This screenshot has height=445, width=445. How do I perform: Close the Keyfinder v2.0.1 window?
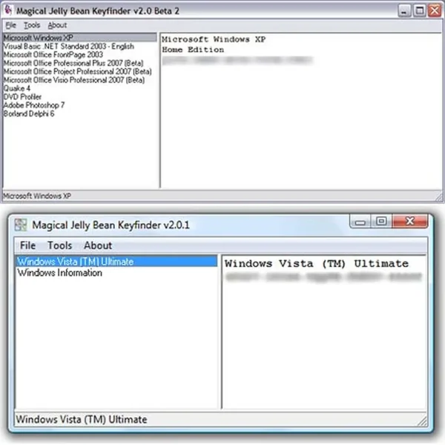[x=410, y=221]
